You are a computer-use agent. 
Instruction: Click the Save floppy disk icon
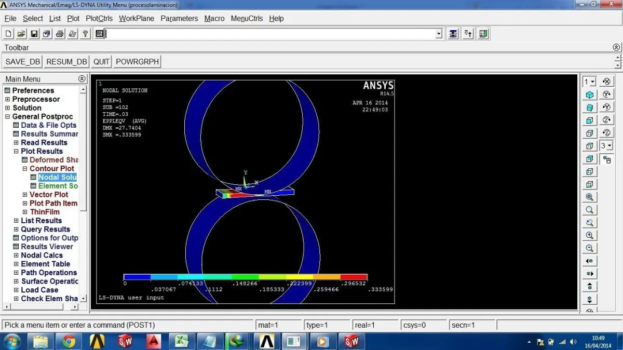(x=34, y=34)
